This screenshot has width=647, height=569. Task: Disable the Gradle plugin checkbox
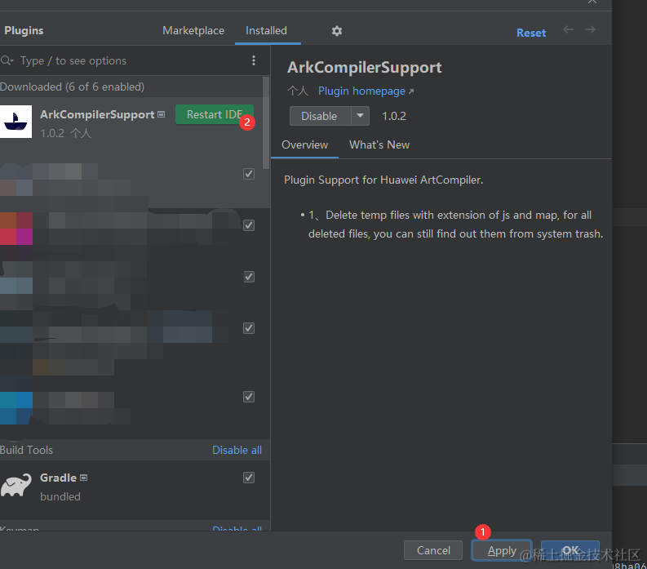pyautogui.click(x=249, y=478)
